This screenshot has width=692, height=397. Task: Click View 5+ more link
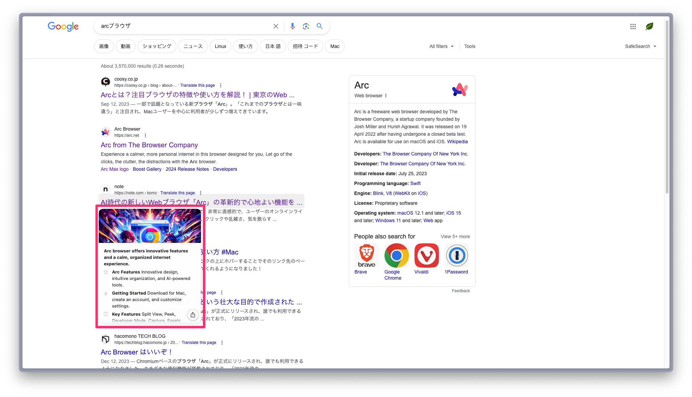coord(455,236)
